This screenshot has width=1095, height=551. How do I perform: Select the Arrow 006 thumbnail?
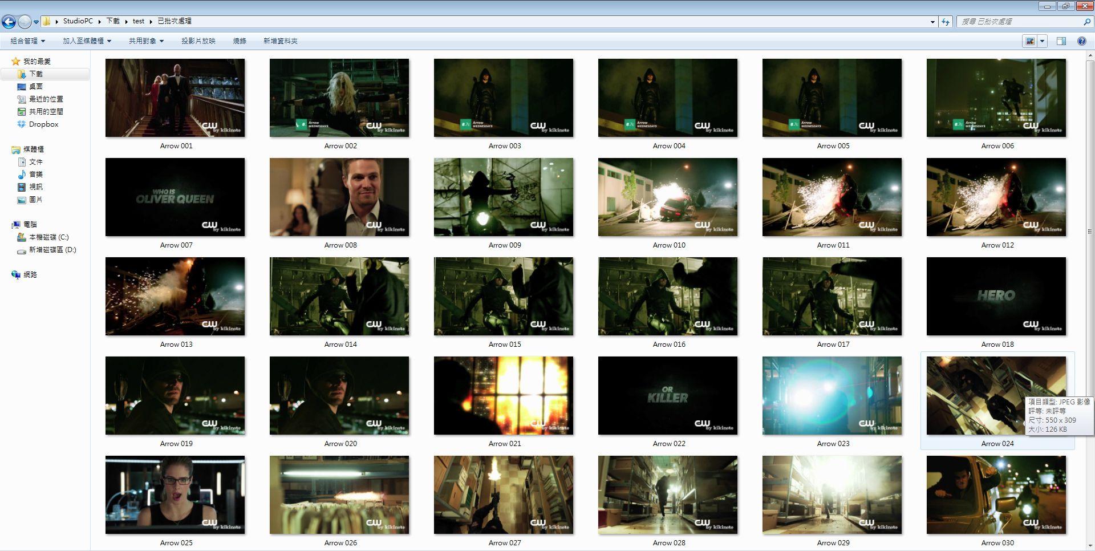996,98
